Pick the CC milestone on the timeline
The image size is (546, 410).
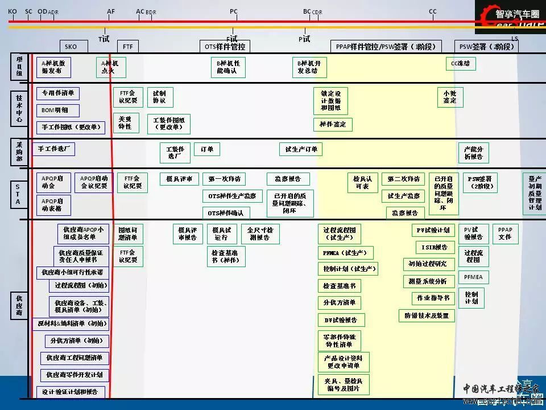pos(432,11)
